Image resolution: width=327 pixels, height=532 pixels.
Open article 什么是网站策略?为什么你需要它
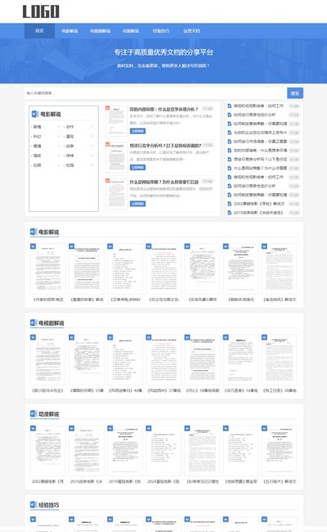tap(164, 182)
